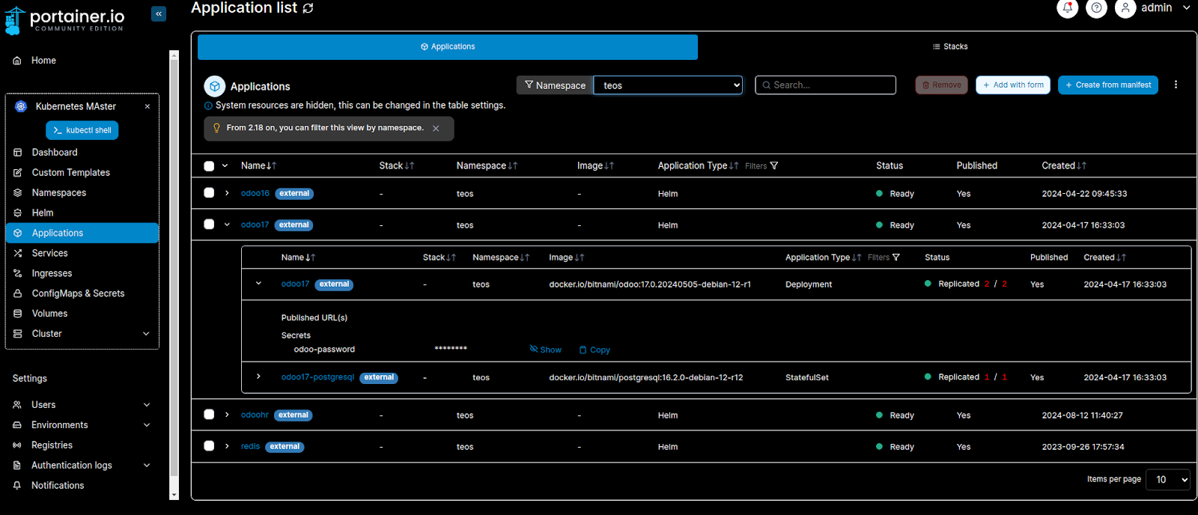Collapse the sidebar with the double-chevron icon
This screenshot has width=1198, height=515.
pyautogui.click(x=159, y=13)
